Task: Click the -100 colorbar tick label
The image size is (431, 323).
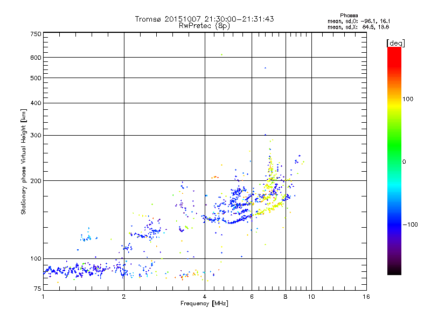Action: pos(412,224)
